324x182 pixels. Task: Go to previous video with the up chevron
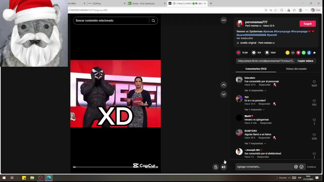[x=224, y=85]
